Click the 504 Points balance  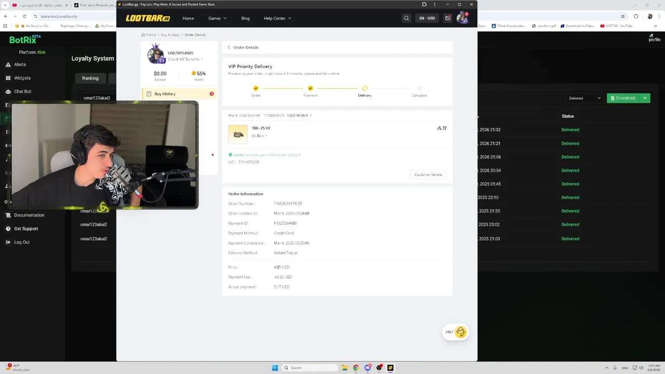198,76
